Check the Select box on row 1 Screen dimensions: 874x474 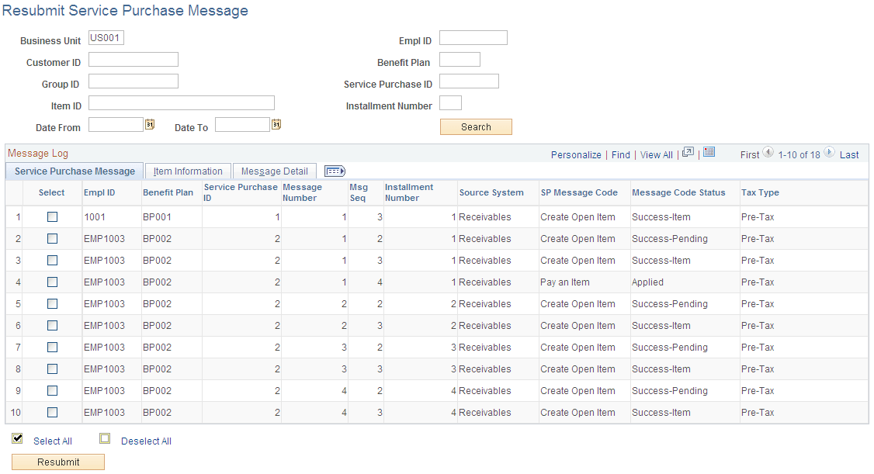pos(51,216)
